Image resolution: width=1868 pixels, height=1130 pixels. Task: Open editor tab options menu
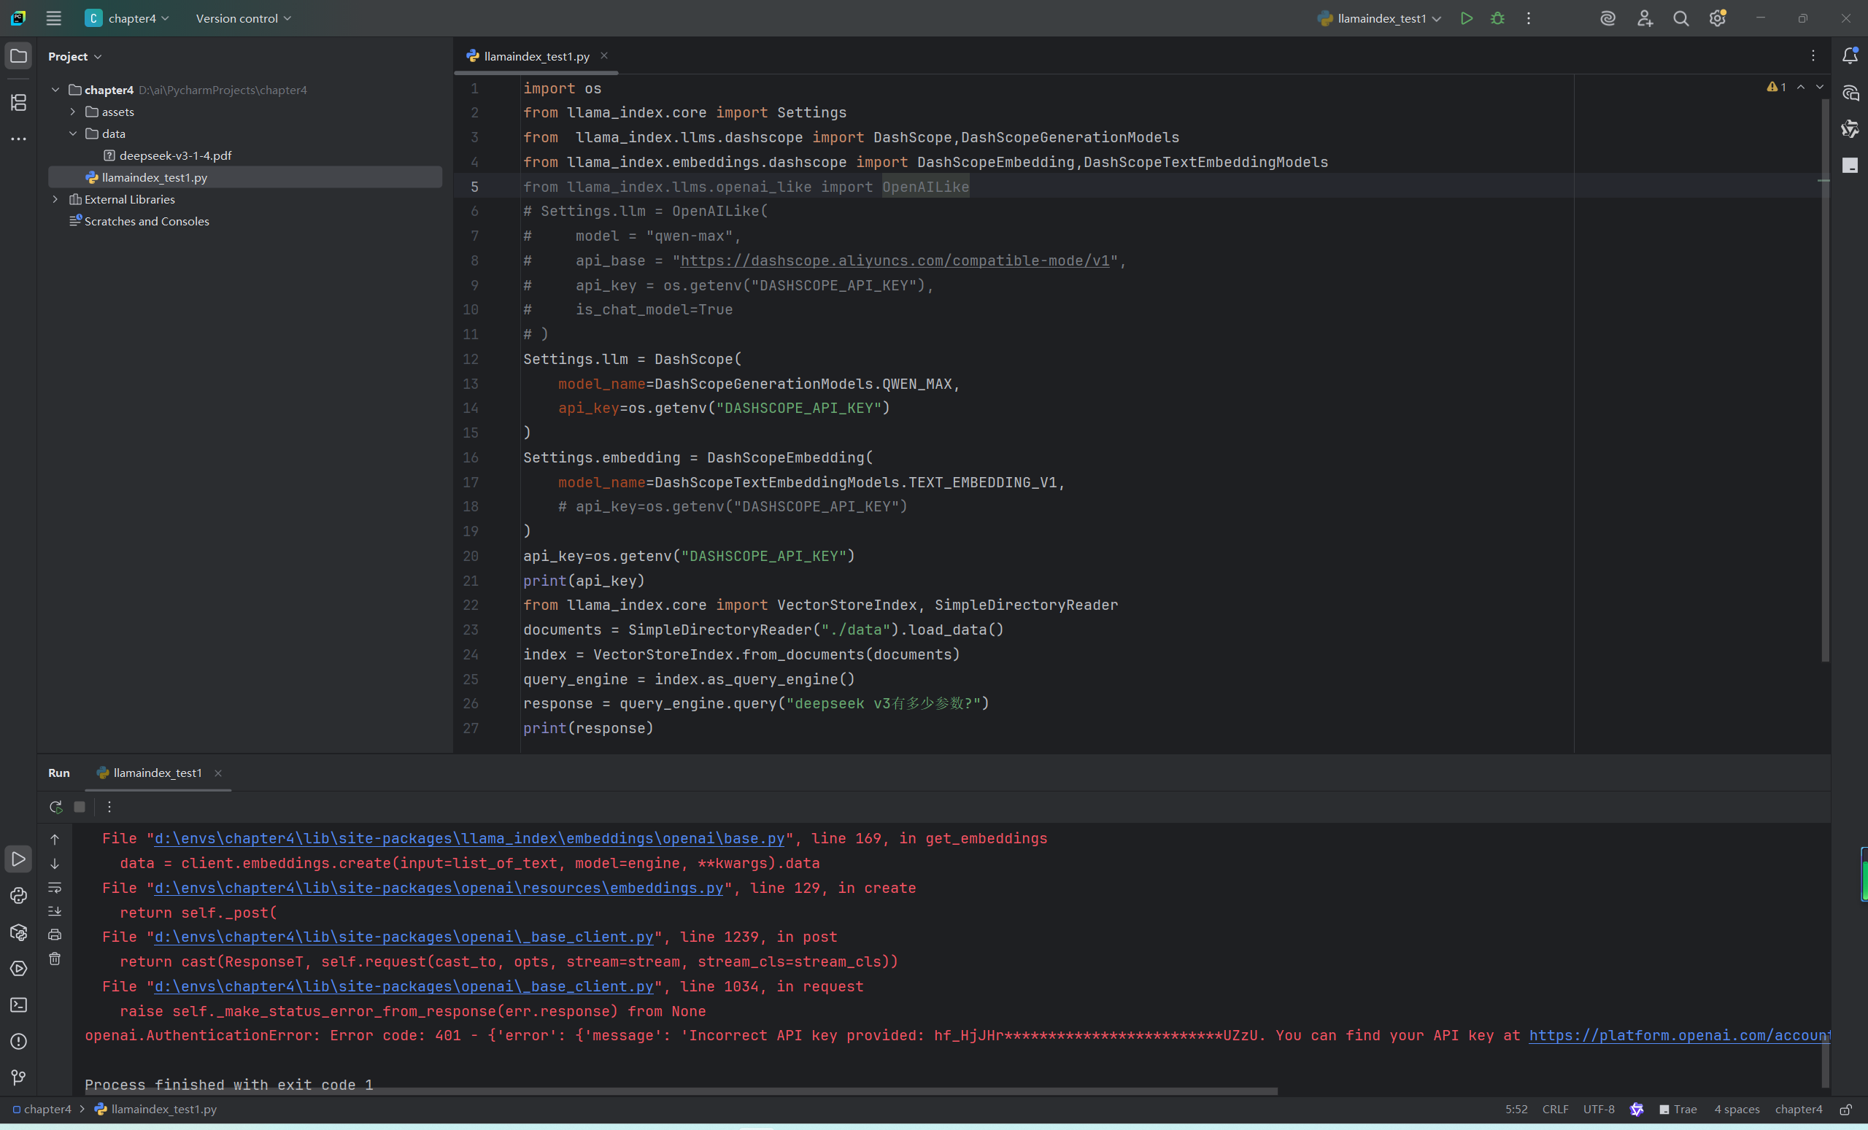point(1813,55)
